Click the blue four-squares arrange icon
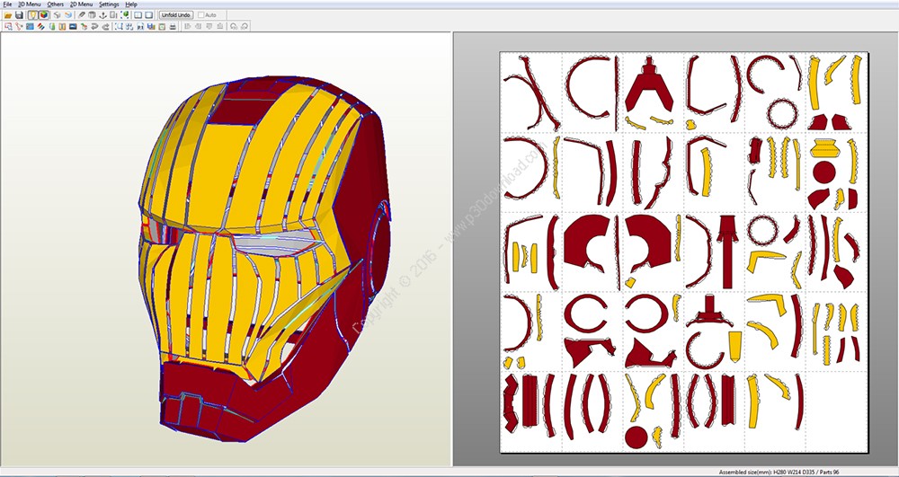The height and width of the screenshot is (477, 899). 129,26
